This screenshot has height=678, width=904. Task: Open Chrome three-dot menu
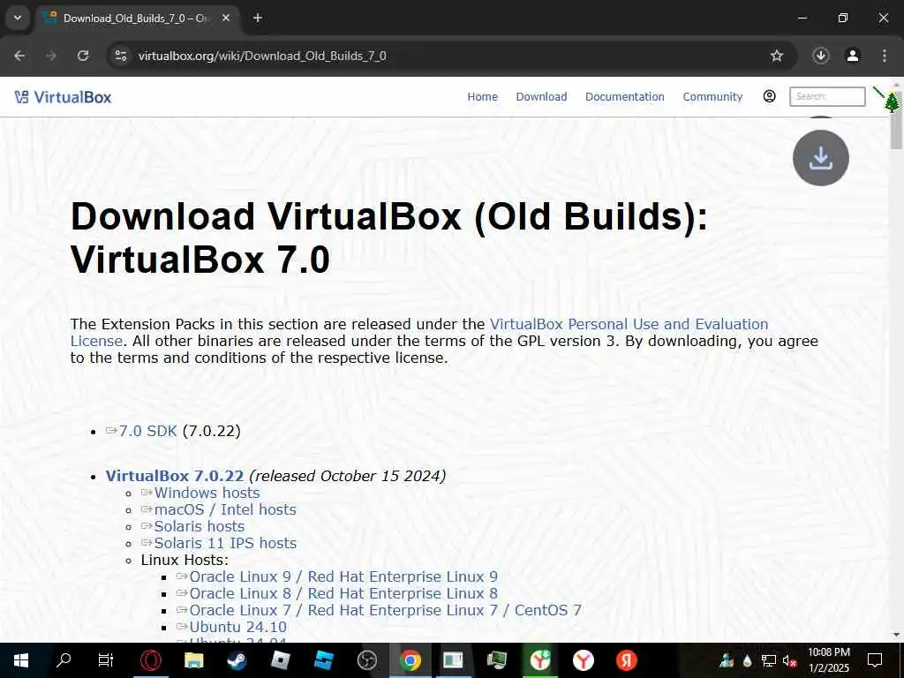click(885, 56)
